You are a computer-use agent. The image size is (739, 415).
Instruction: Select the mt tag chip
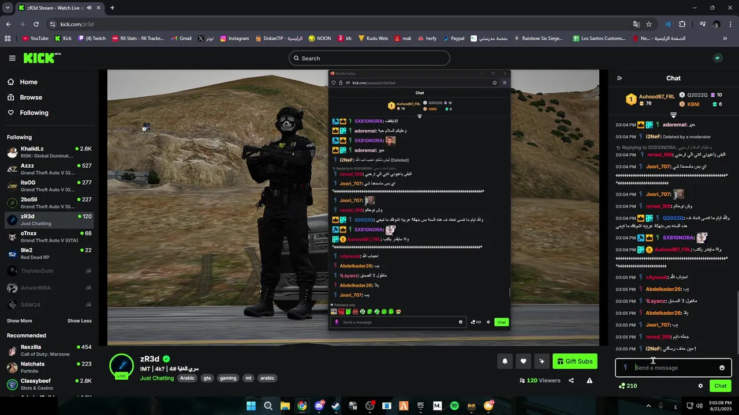[248, 378]
